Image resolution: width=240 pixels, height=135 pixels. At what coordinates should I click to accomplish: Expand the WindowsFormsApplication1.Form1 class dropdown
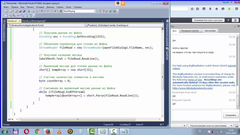click(x=84, y=25)
